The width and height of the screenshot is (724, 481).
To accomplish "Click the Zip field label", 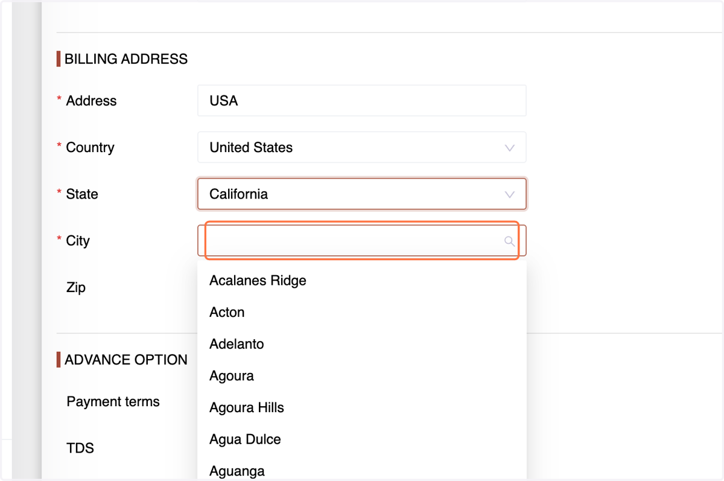I will click(76, 288).
